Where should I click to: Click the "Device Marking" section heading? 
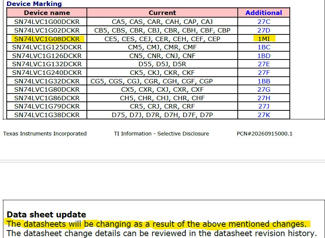[x=34, y=4]
